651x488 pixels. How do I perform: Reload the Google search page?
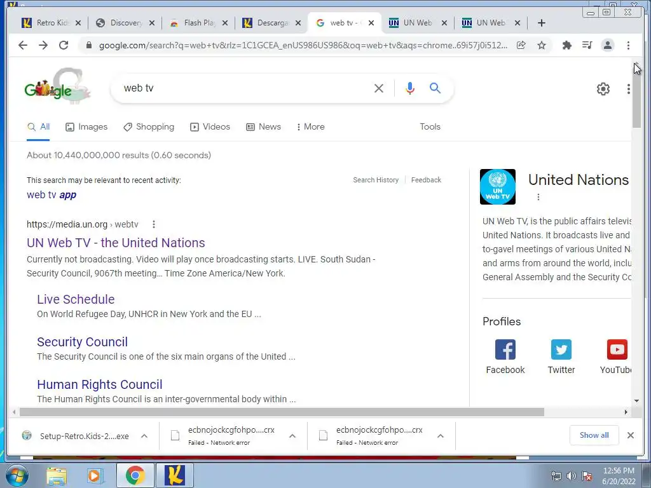(64, 45)
